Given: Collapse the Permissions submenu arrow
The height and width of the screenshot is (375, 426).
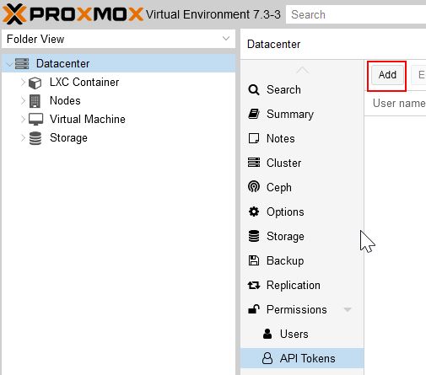Looking at the screenshot, I should (x=348, y=310).
